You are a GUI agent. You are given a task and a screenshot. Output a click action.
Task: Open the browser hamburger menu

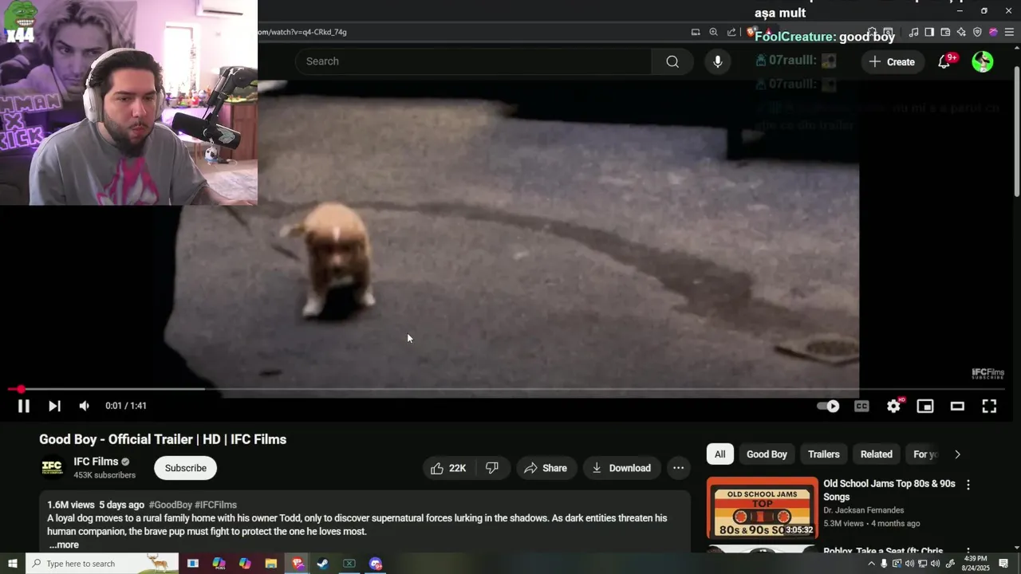click(x=1009, y=32)
